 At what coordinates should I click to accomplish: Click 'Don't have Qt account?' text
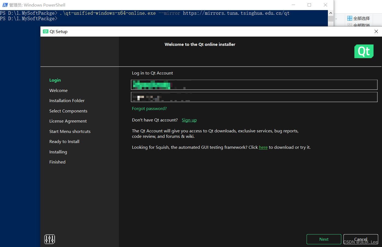155,120
